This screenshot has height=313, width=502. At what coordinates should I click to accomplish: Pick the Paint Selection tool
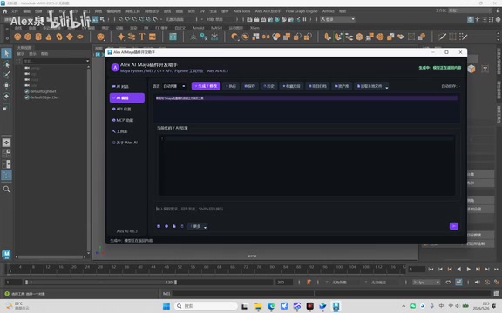pyautogui.click(x=6, y=75)
